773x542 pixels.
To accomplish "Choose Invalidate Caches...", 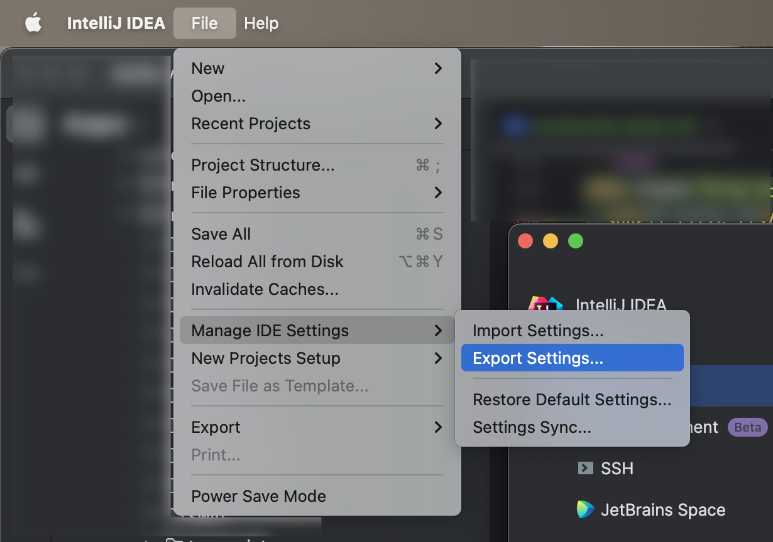I will (x=265, y=289).
